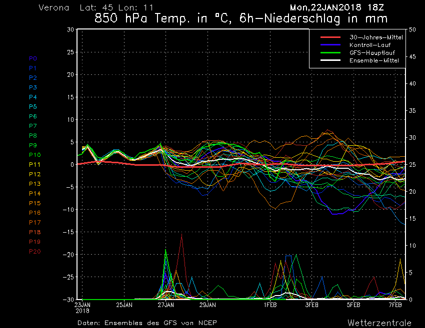Select ensemble member label P17
Viewport: 425px width, 328px height.
click(x=35, y=223)
